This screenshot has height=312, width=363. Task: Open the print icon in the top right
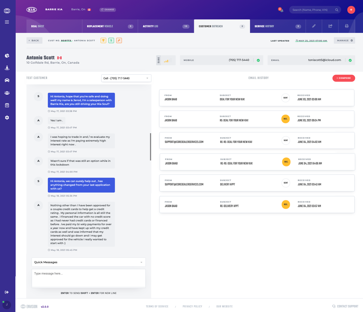click(347, 26)
